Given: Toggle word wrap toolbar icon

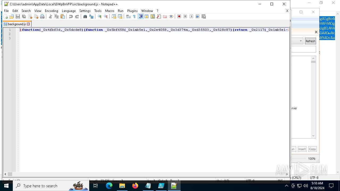Looking at the screenshot, I should [x=128, y=16].
